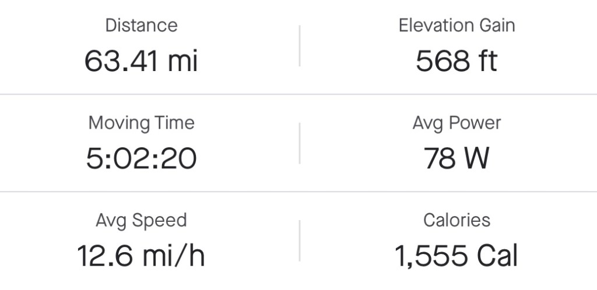This screenshot has height=290, width=597.
Task: Tap the Elevation Gain label
Action: click(x=456, y=25)
